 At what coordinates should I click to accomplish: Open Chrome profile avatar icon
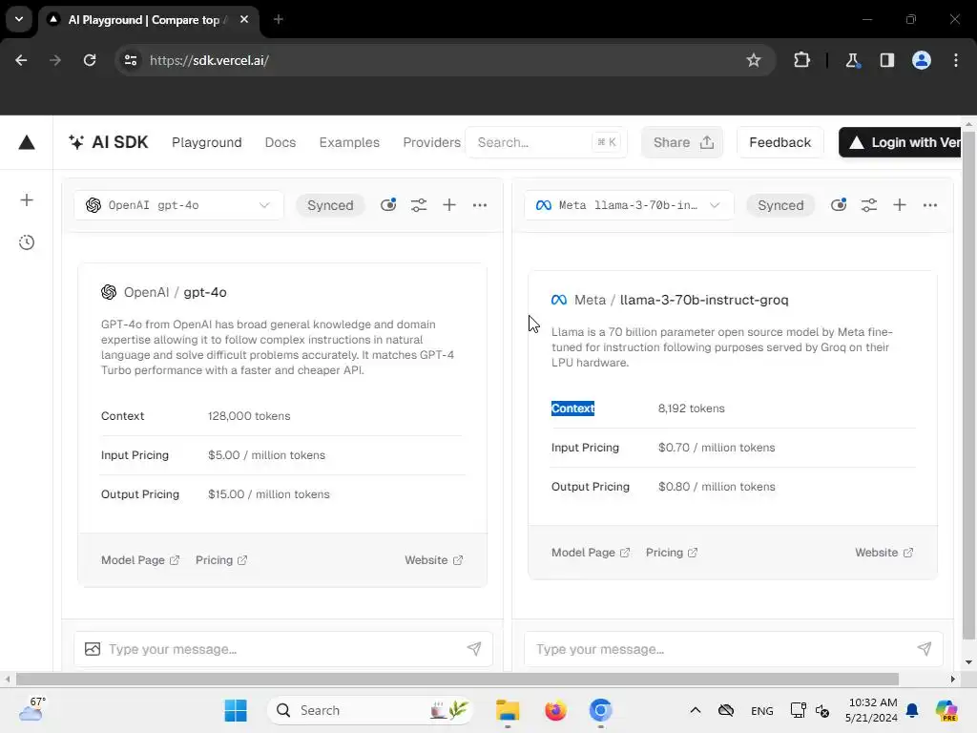[922, 60]
